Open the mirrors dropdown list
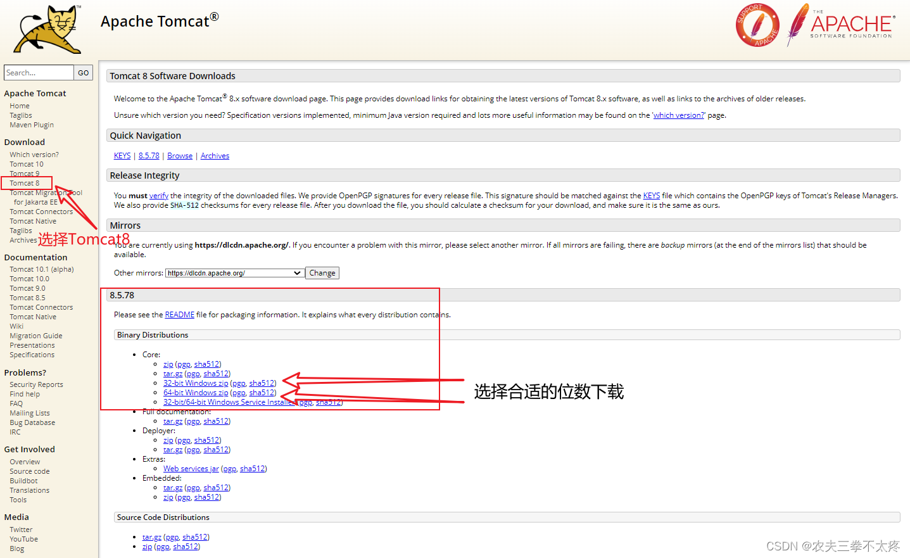 [x=234, y=273]
